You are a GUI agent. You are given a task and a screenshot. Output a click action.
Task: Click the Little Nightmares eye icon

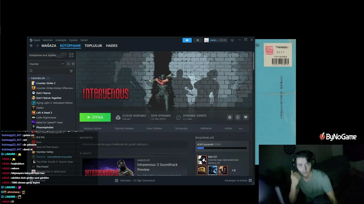34,118
